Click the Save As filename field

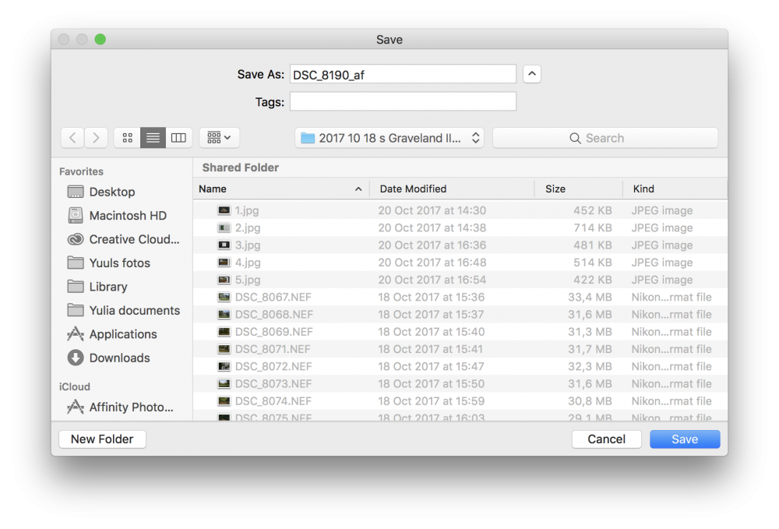[403, 74]
